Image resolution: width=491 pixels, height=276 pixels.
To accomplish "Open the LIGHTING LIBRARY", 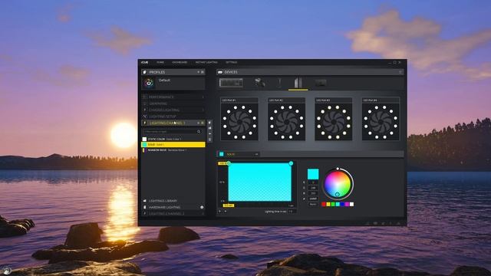I will tap(173, 201).
